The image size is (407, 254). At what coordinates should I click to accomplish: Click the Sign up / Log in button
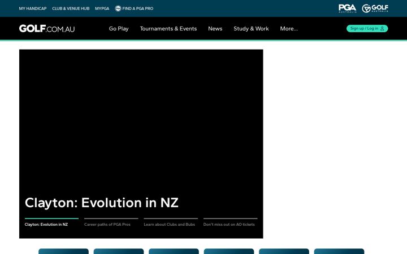click(x=367, y=29)
